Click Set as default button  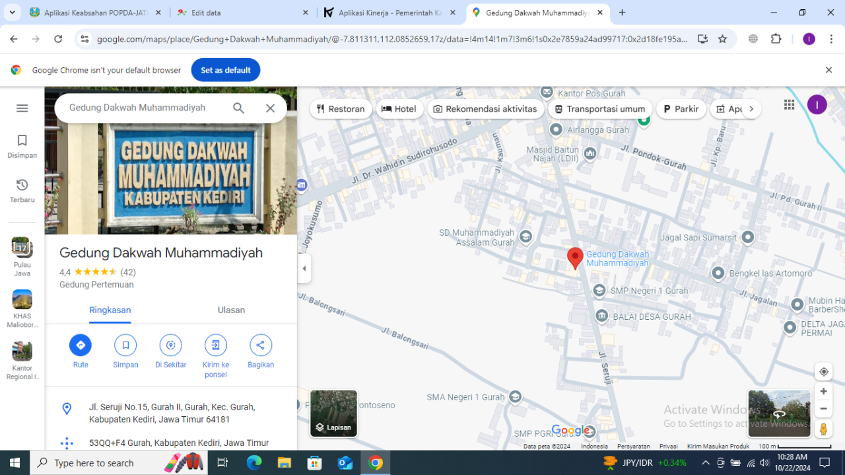coord(226,70)
